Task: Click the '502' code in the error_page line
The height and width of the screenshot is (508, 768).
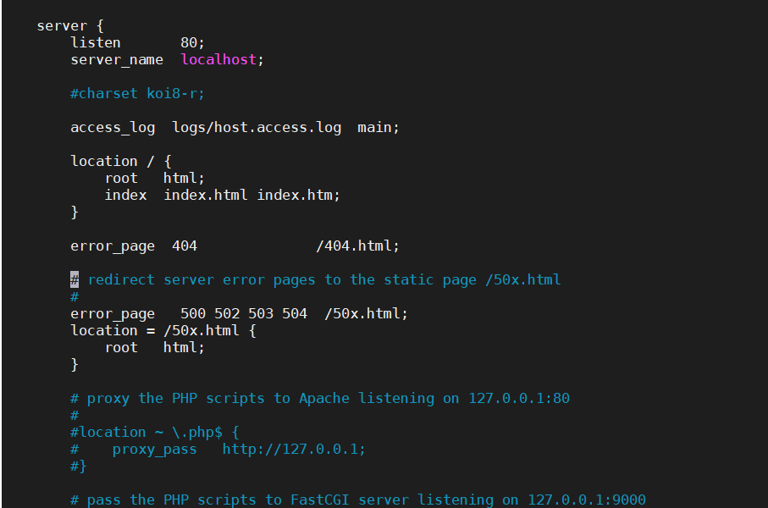Action: [x=227, y=313]
